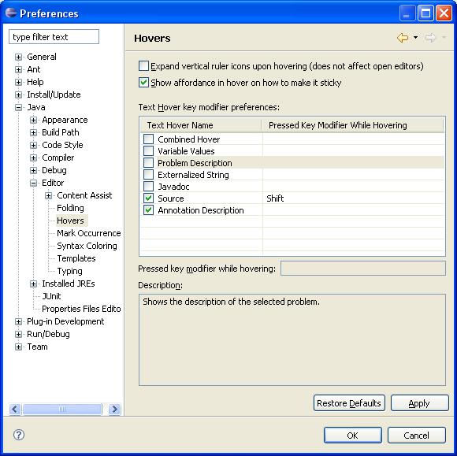Select the Problem Description row label

point(195,163)
